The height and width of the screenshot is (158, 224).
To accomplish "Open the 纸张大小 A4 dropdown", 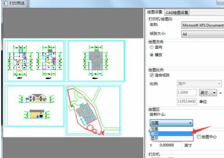I will point(203,34).
